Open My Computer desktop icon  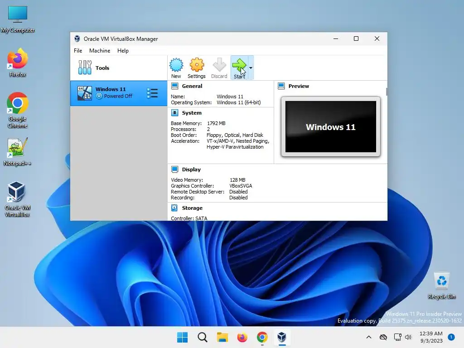point(18,19)
